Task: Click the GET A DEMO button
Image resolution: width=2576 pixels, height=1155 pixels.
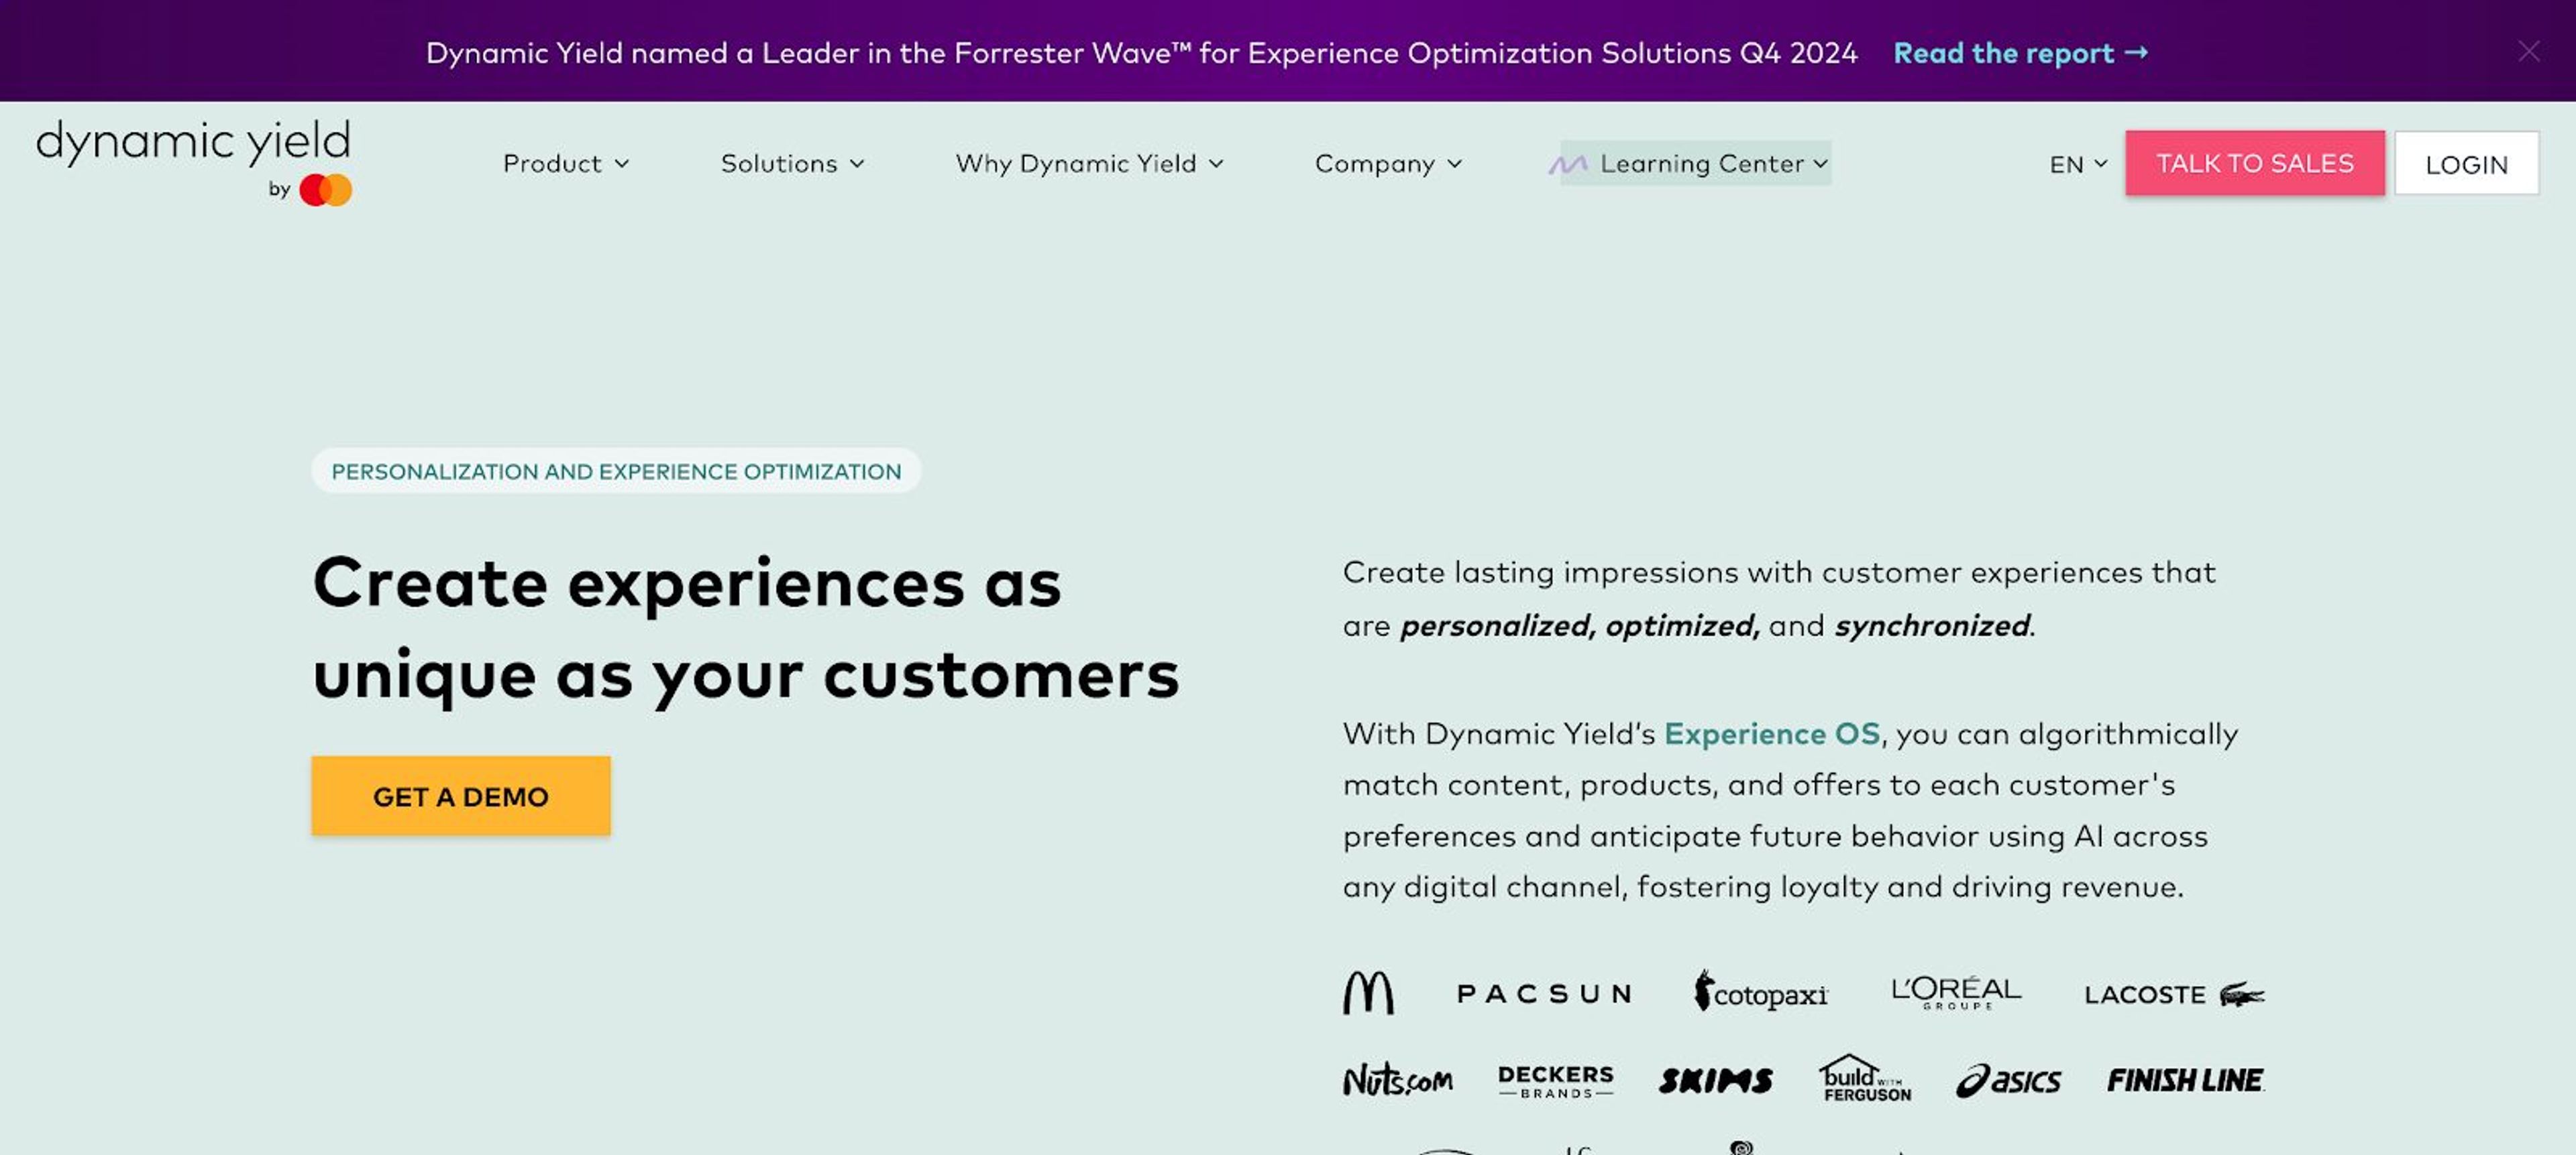Action: [460, 795]
